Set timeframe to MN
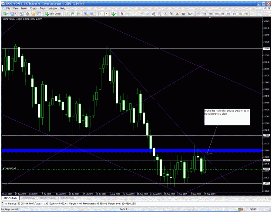This screenshot has width=272, height=212. pyautogui.click(x=246, y=14)
